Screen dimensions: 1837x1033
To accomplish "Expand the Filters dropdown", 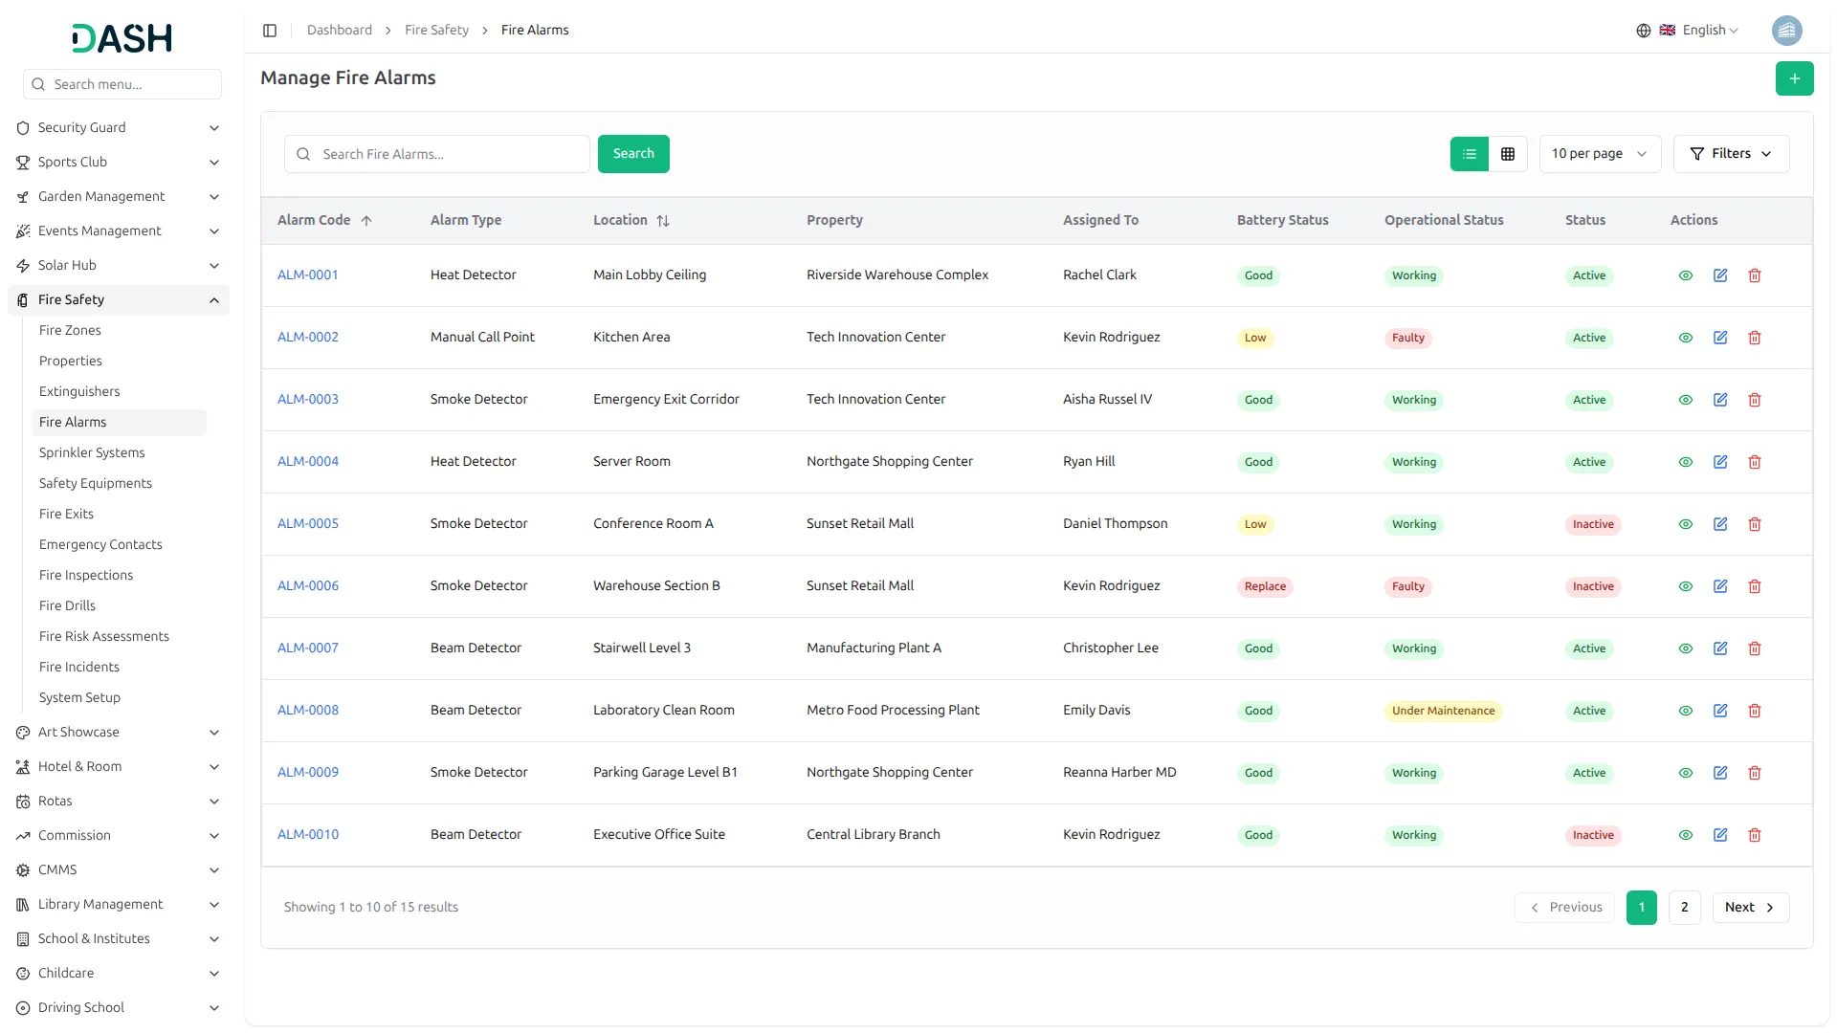I will [x=1731, y=154].
